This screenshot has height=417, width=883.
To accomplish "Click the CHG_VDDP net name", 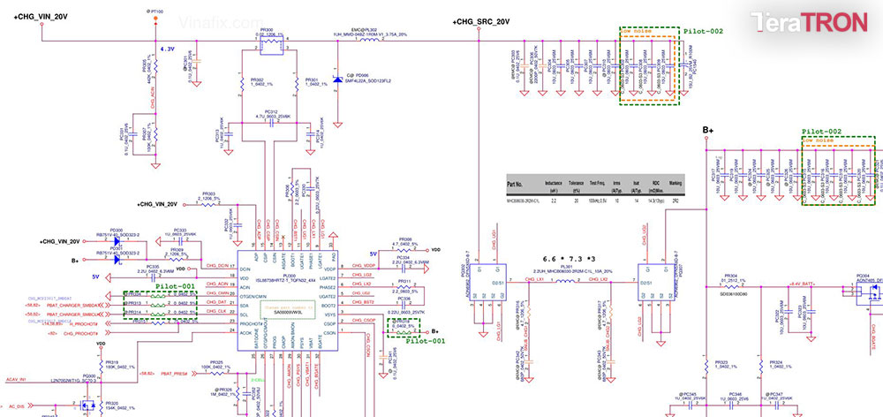I will point(363,265).
